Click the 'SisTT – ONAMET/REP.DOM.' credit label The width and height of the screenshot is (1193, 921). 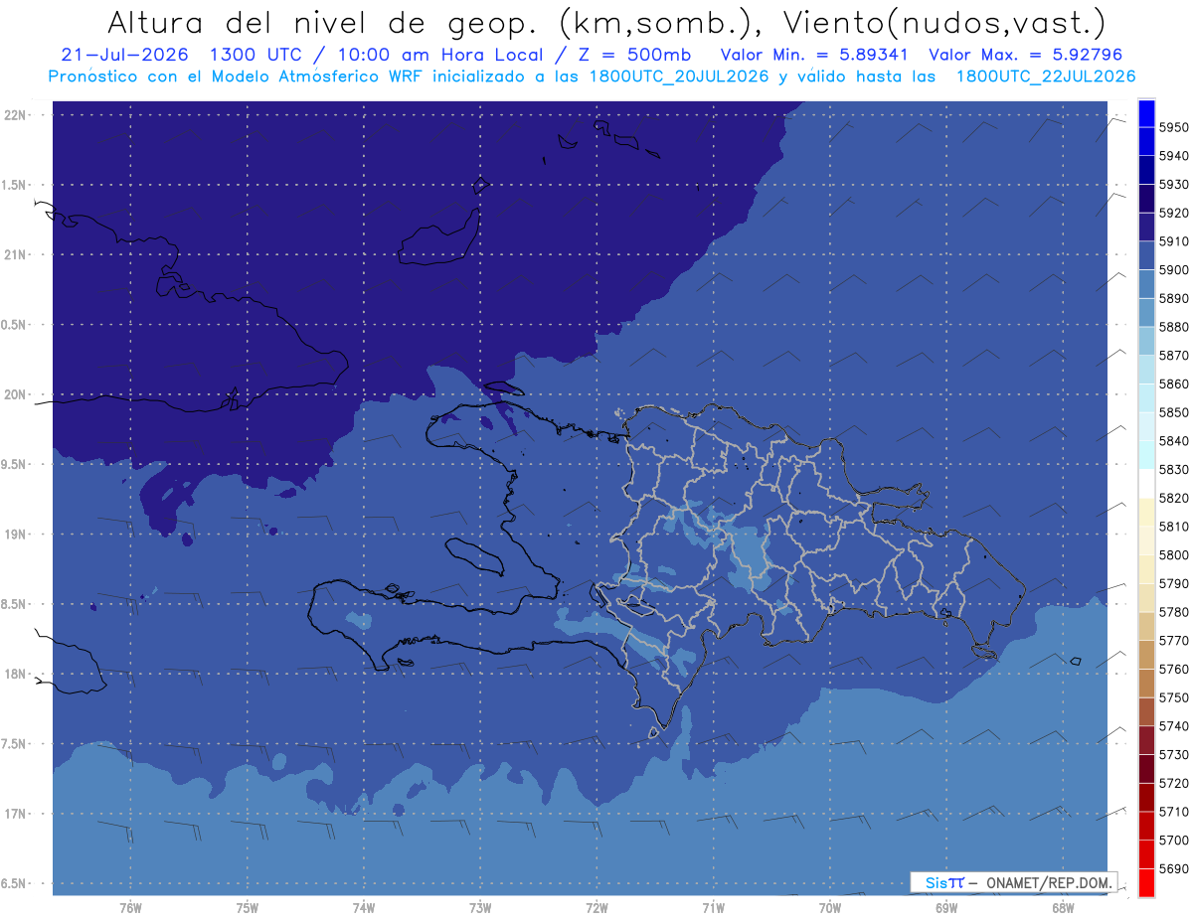(1013, 882)
